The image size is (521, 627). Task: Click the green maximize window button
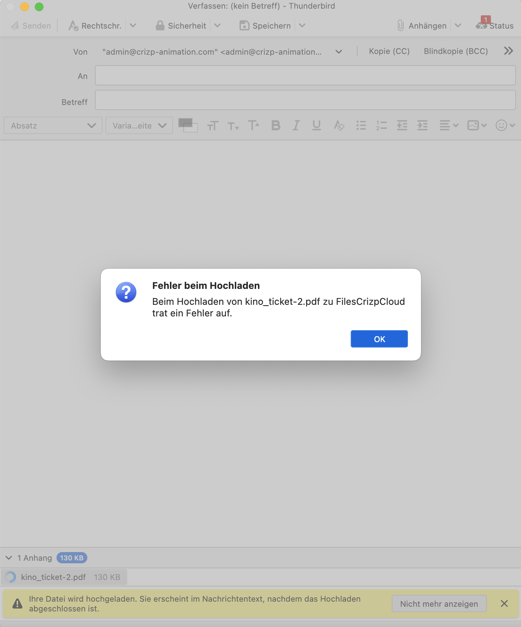click(x=39, y=7)
